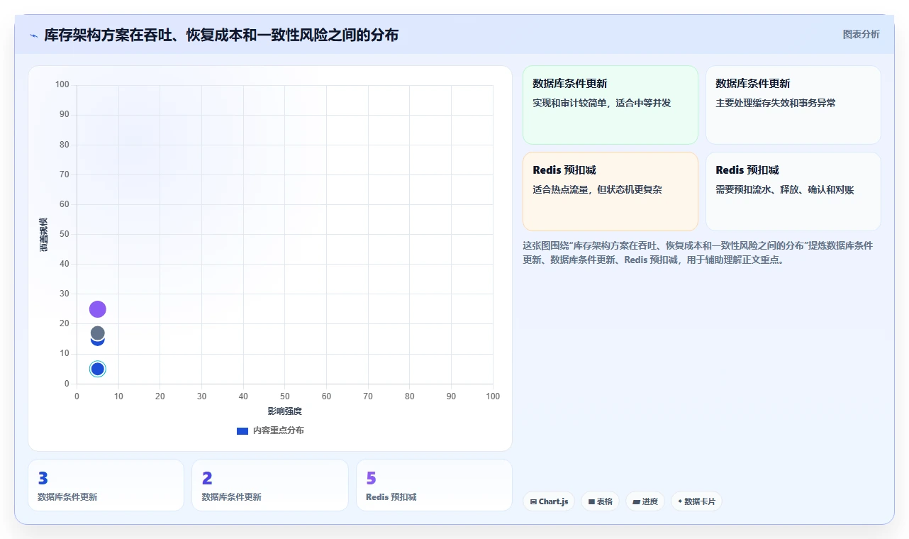Select the ringed blue data point at 5
The width and height of the screenshot is (909, 539).
98,369
